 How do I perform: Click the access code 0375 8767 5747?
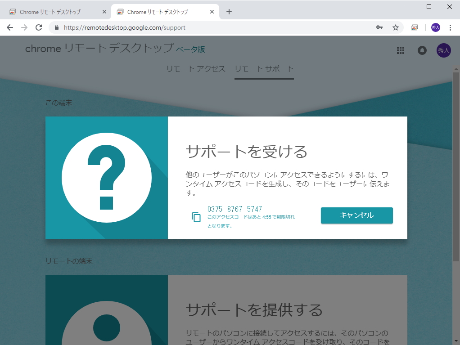[234, 209]
